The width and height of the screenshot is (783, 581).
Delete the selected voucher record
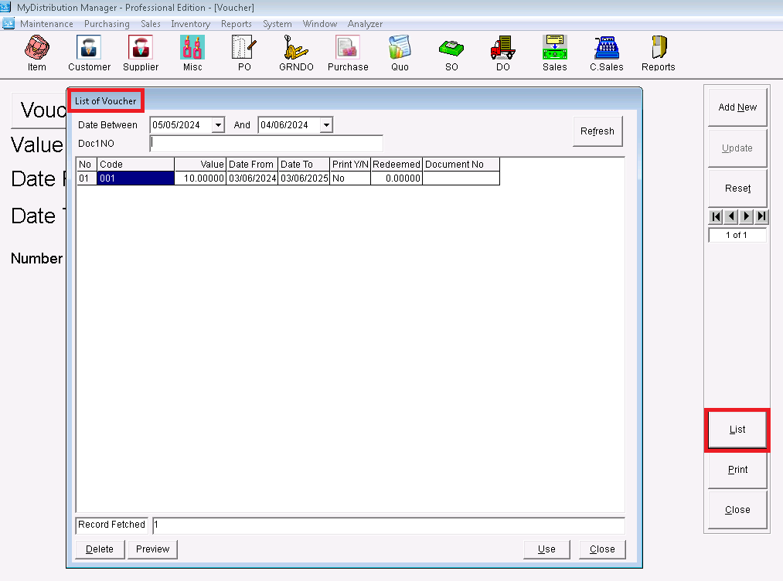click(x=99, y=549)
